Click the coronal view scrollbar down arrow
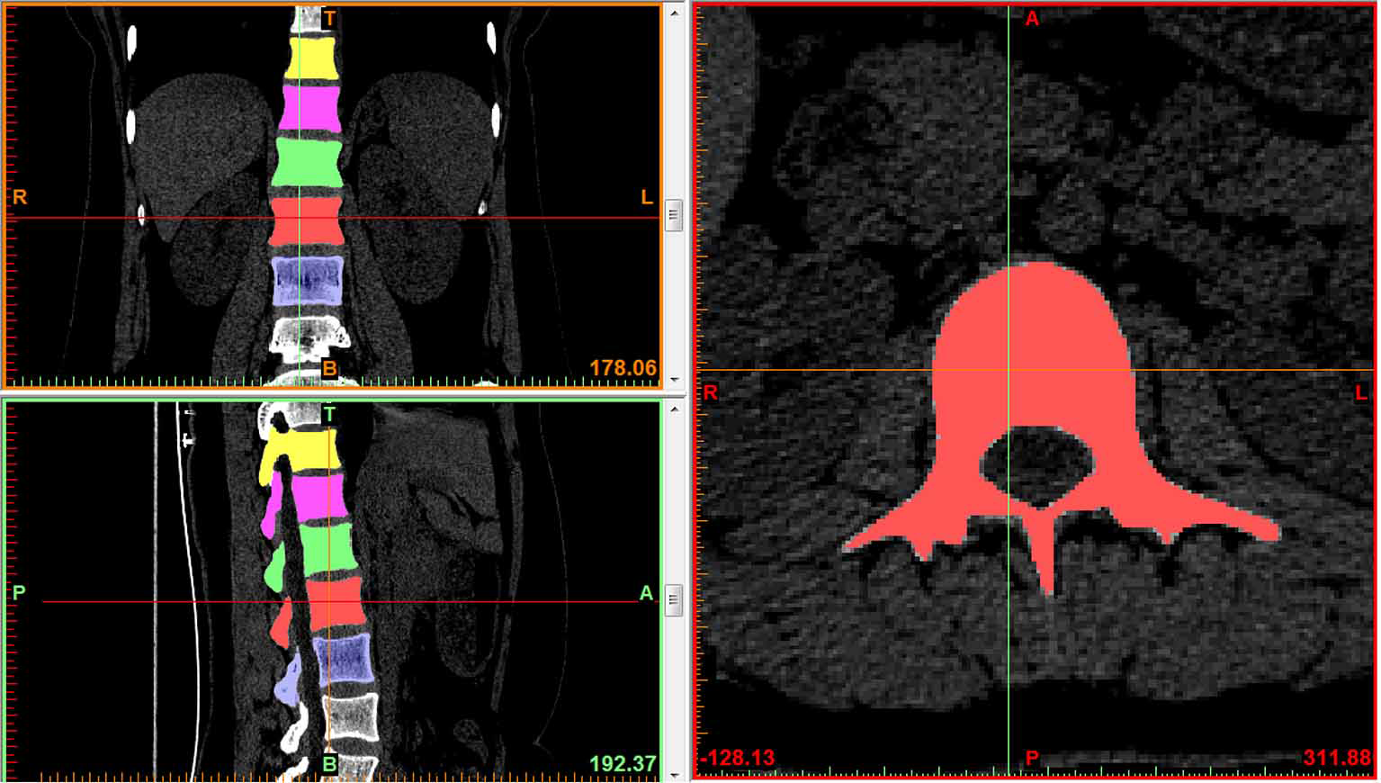This screenshot has width=1381, height=783. tap(674, 381)
